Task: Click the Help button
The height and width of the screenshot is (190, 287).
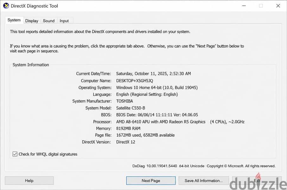Action: (x=29, y=181)
